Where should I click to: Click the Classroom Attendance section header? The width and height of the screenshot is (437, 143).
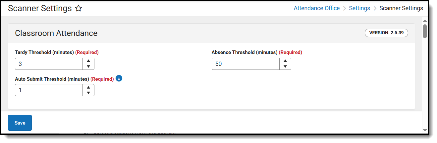point(56,33)
